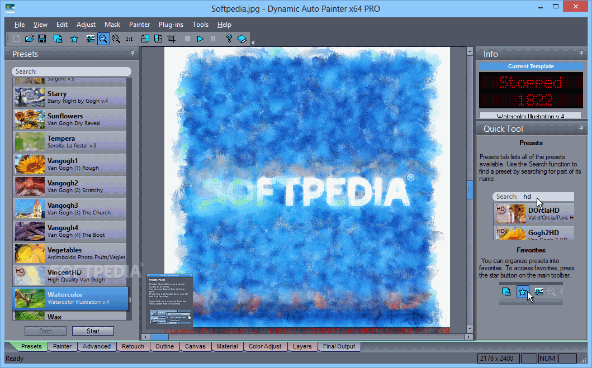The height and width of the screenshot is (368, 592).
Task: Select the Watercolor preset
Action: [x=70, y=298]
